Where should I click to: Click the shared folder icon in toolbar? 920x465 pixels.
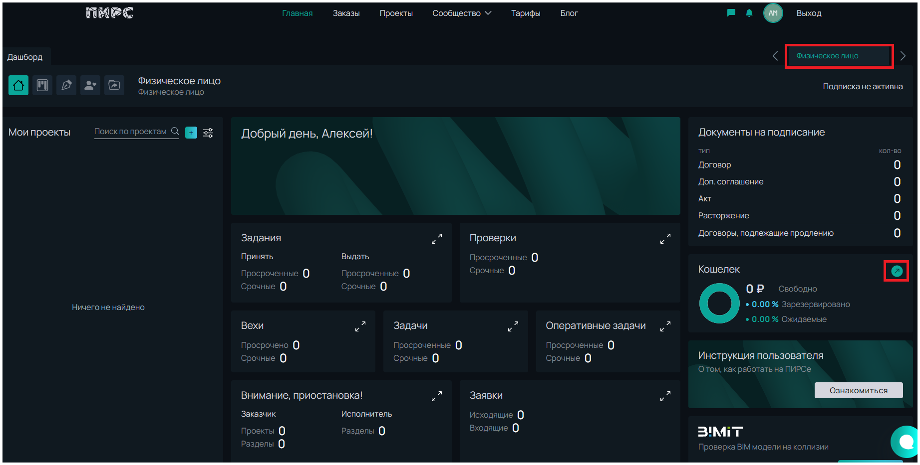pos(114,85)
